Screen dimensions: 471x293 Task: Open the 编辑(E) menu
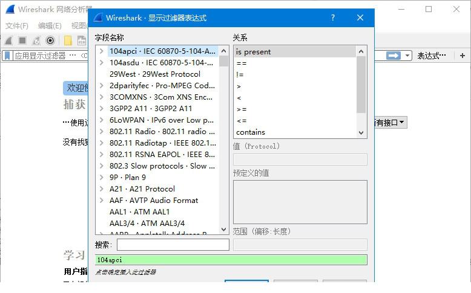click(50, 26)
